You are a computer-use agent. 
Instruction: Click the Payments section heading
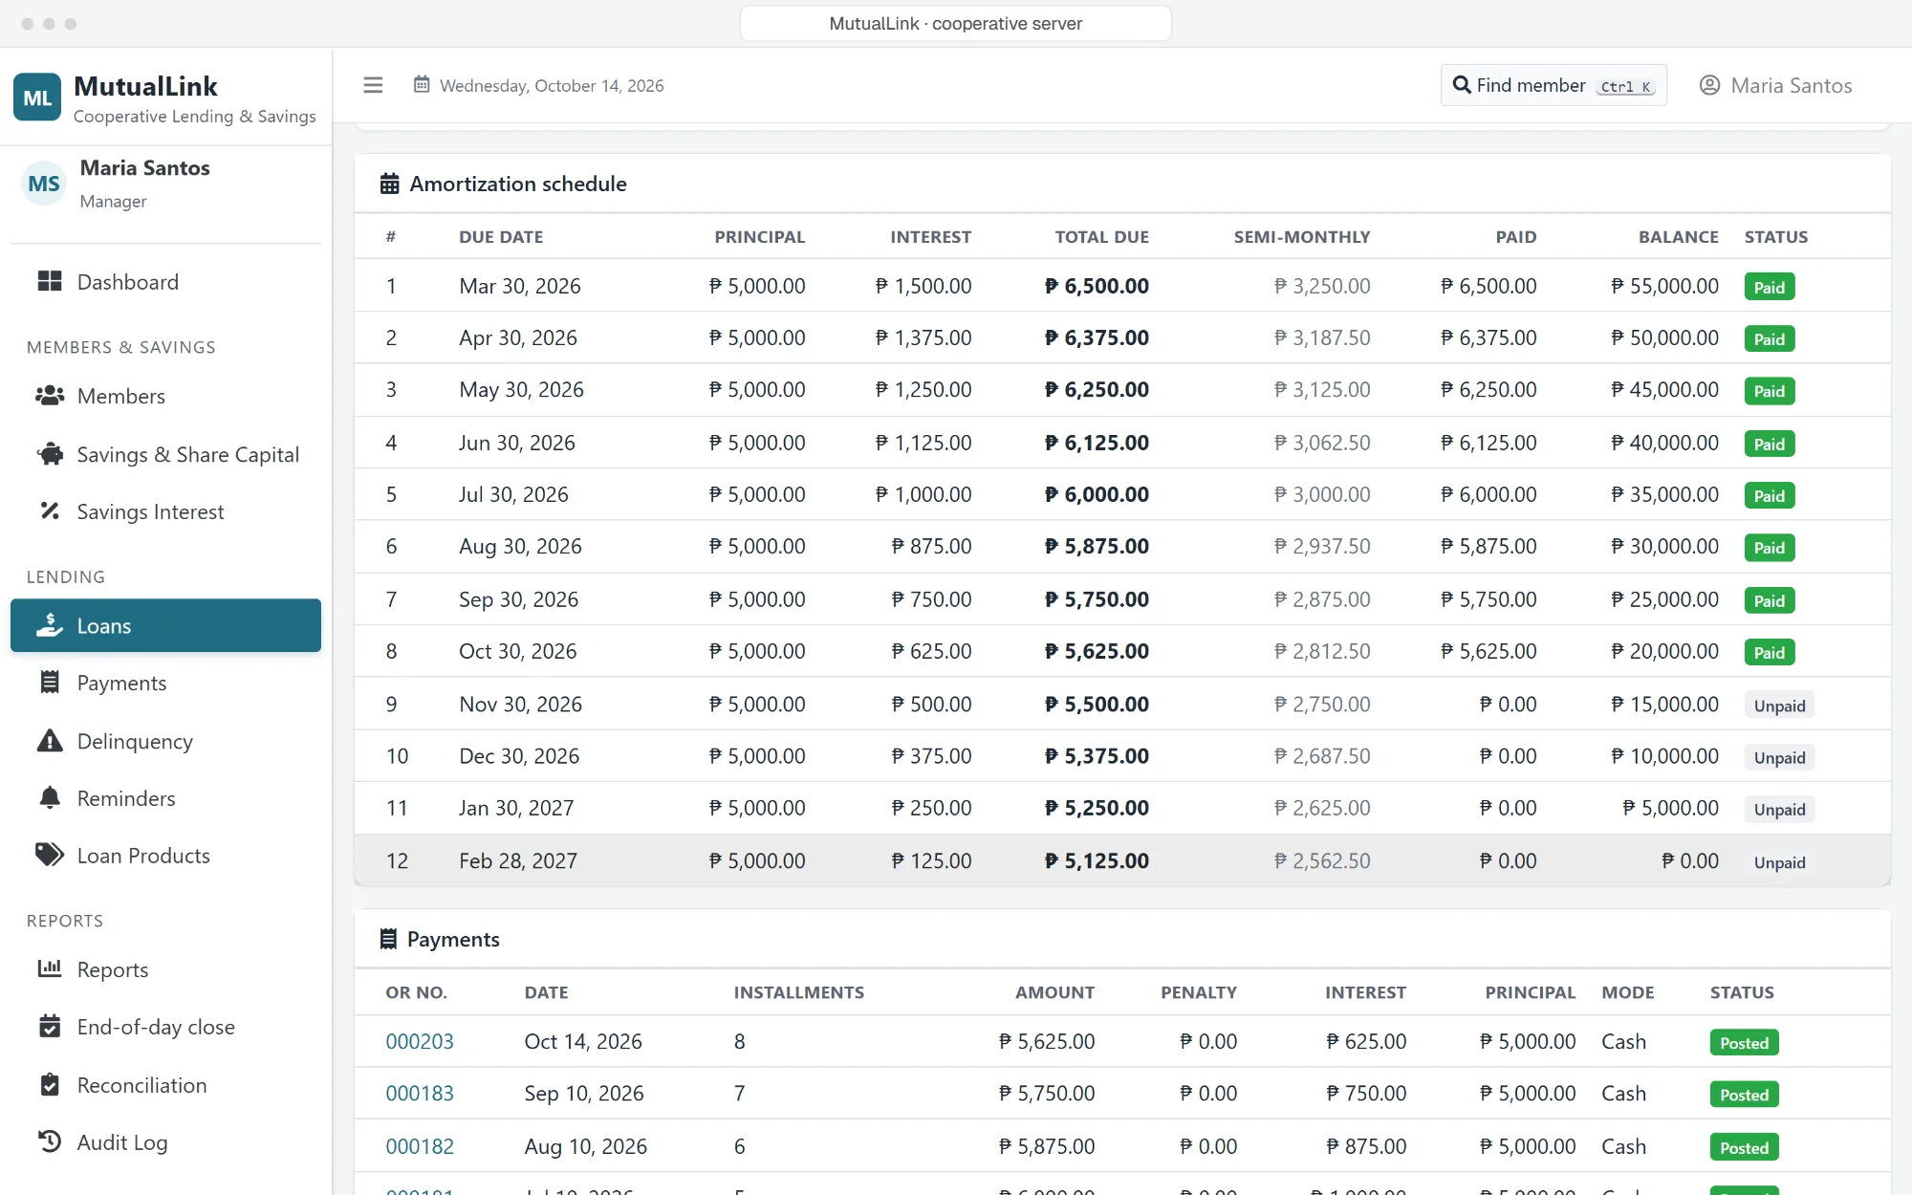tap(453, 939)
